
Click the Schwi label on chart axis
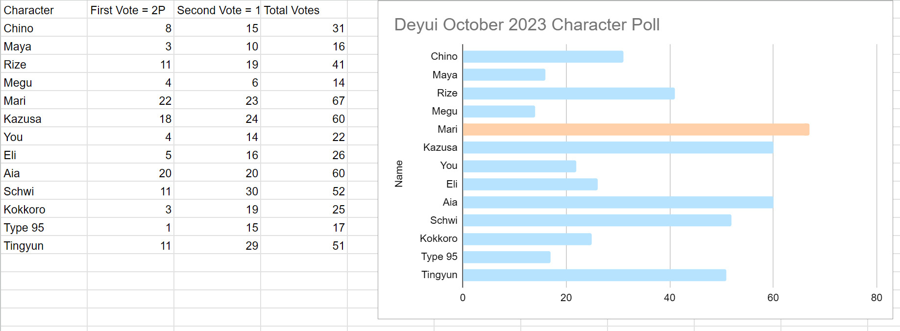[x=443, y=220]
